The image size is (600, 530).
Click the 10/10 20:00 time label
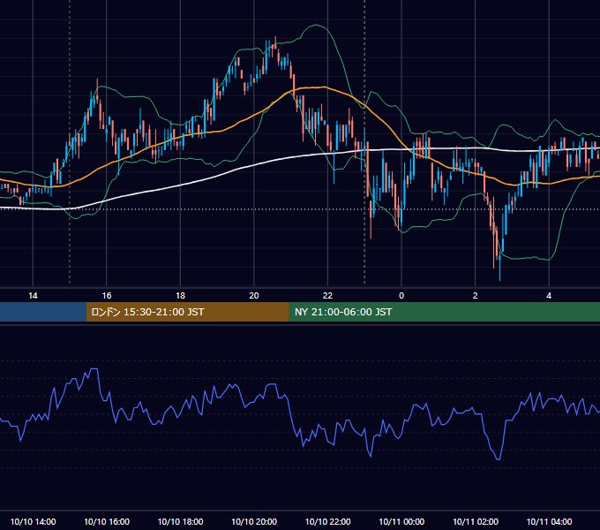pos(254,521)
